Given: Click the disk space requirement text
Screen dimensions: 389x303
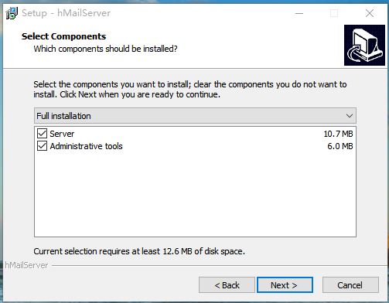Looking at the screenshot, I should (x=139, y=251).
